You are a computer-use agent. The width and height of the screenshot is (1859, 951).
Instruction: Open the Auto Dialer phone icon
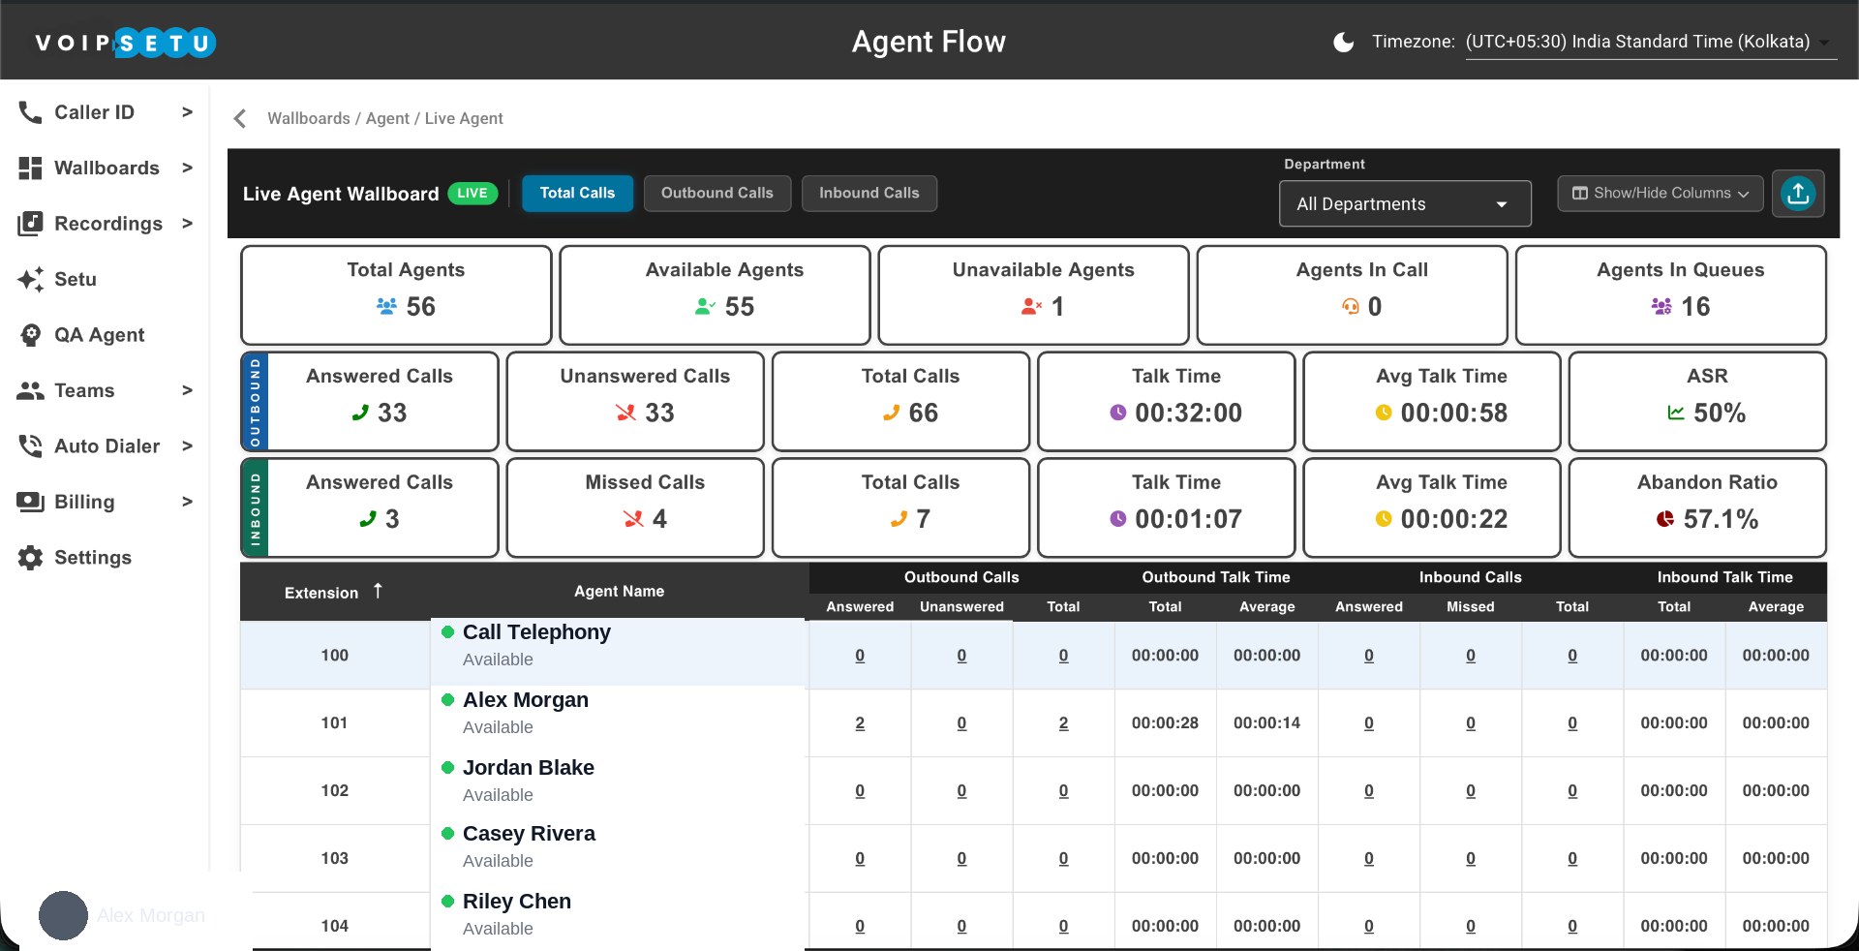tap(30, 446)
